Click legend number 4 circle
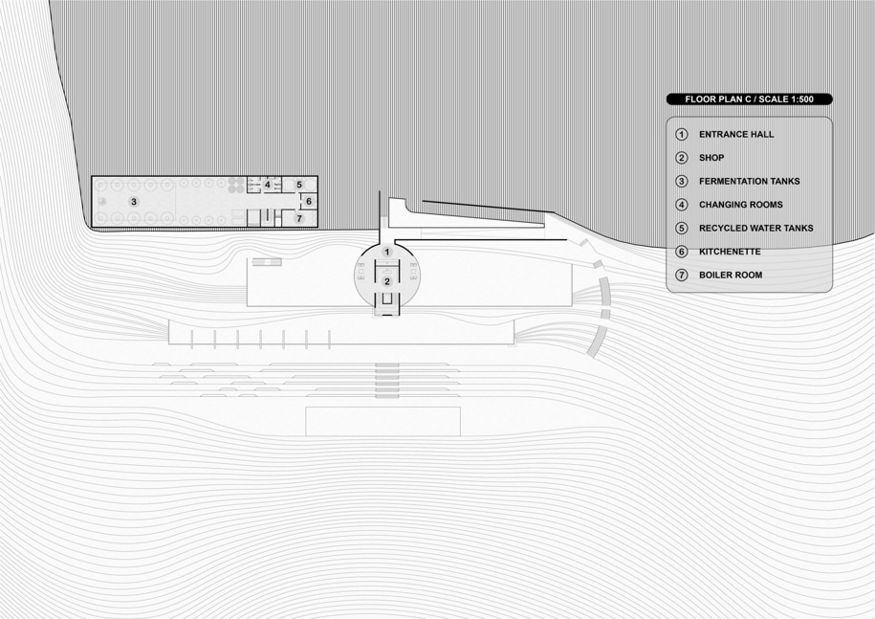 pos(682,205)
